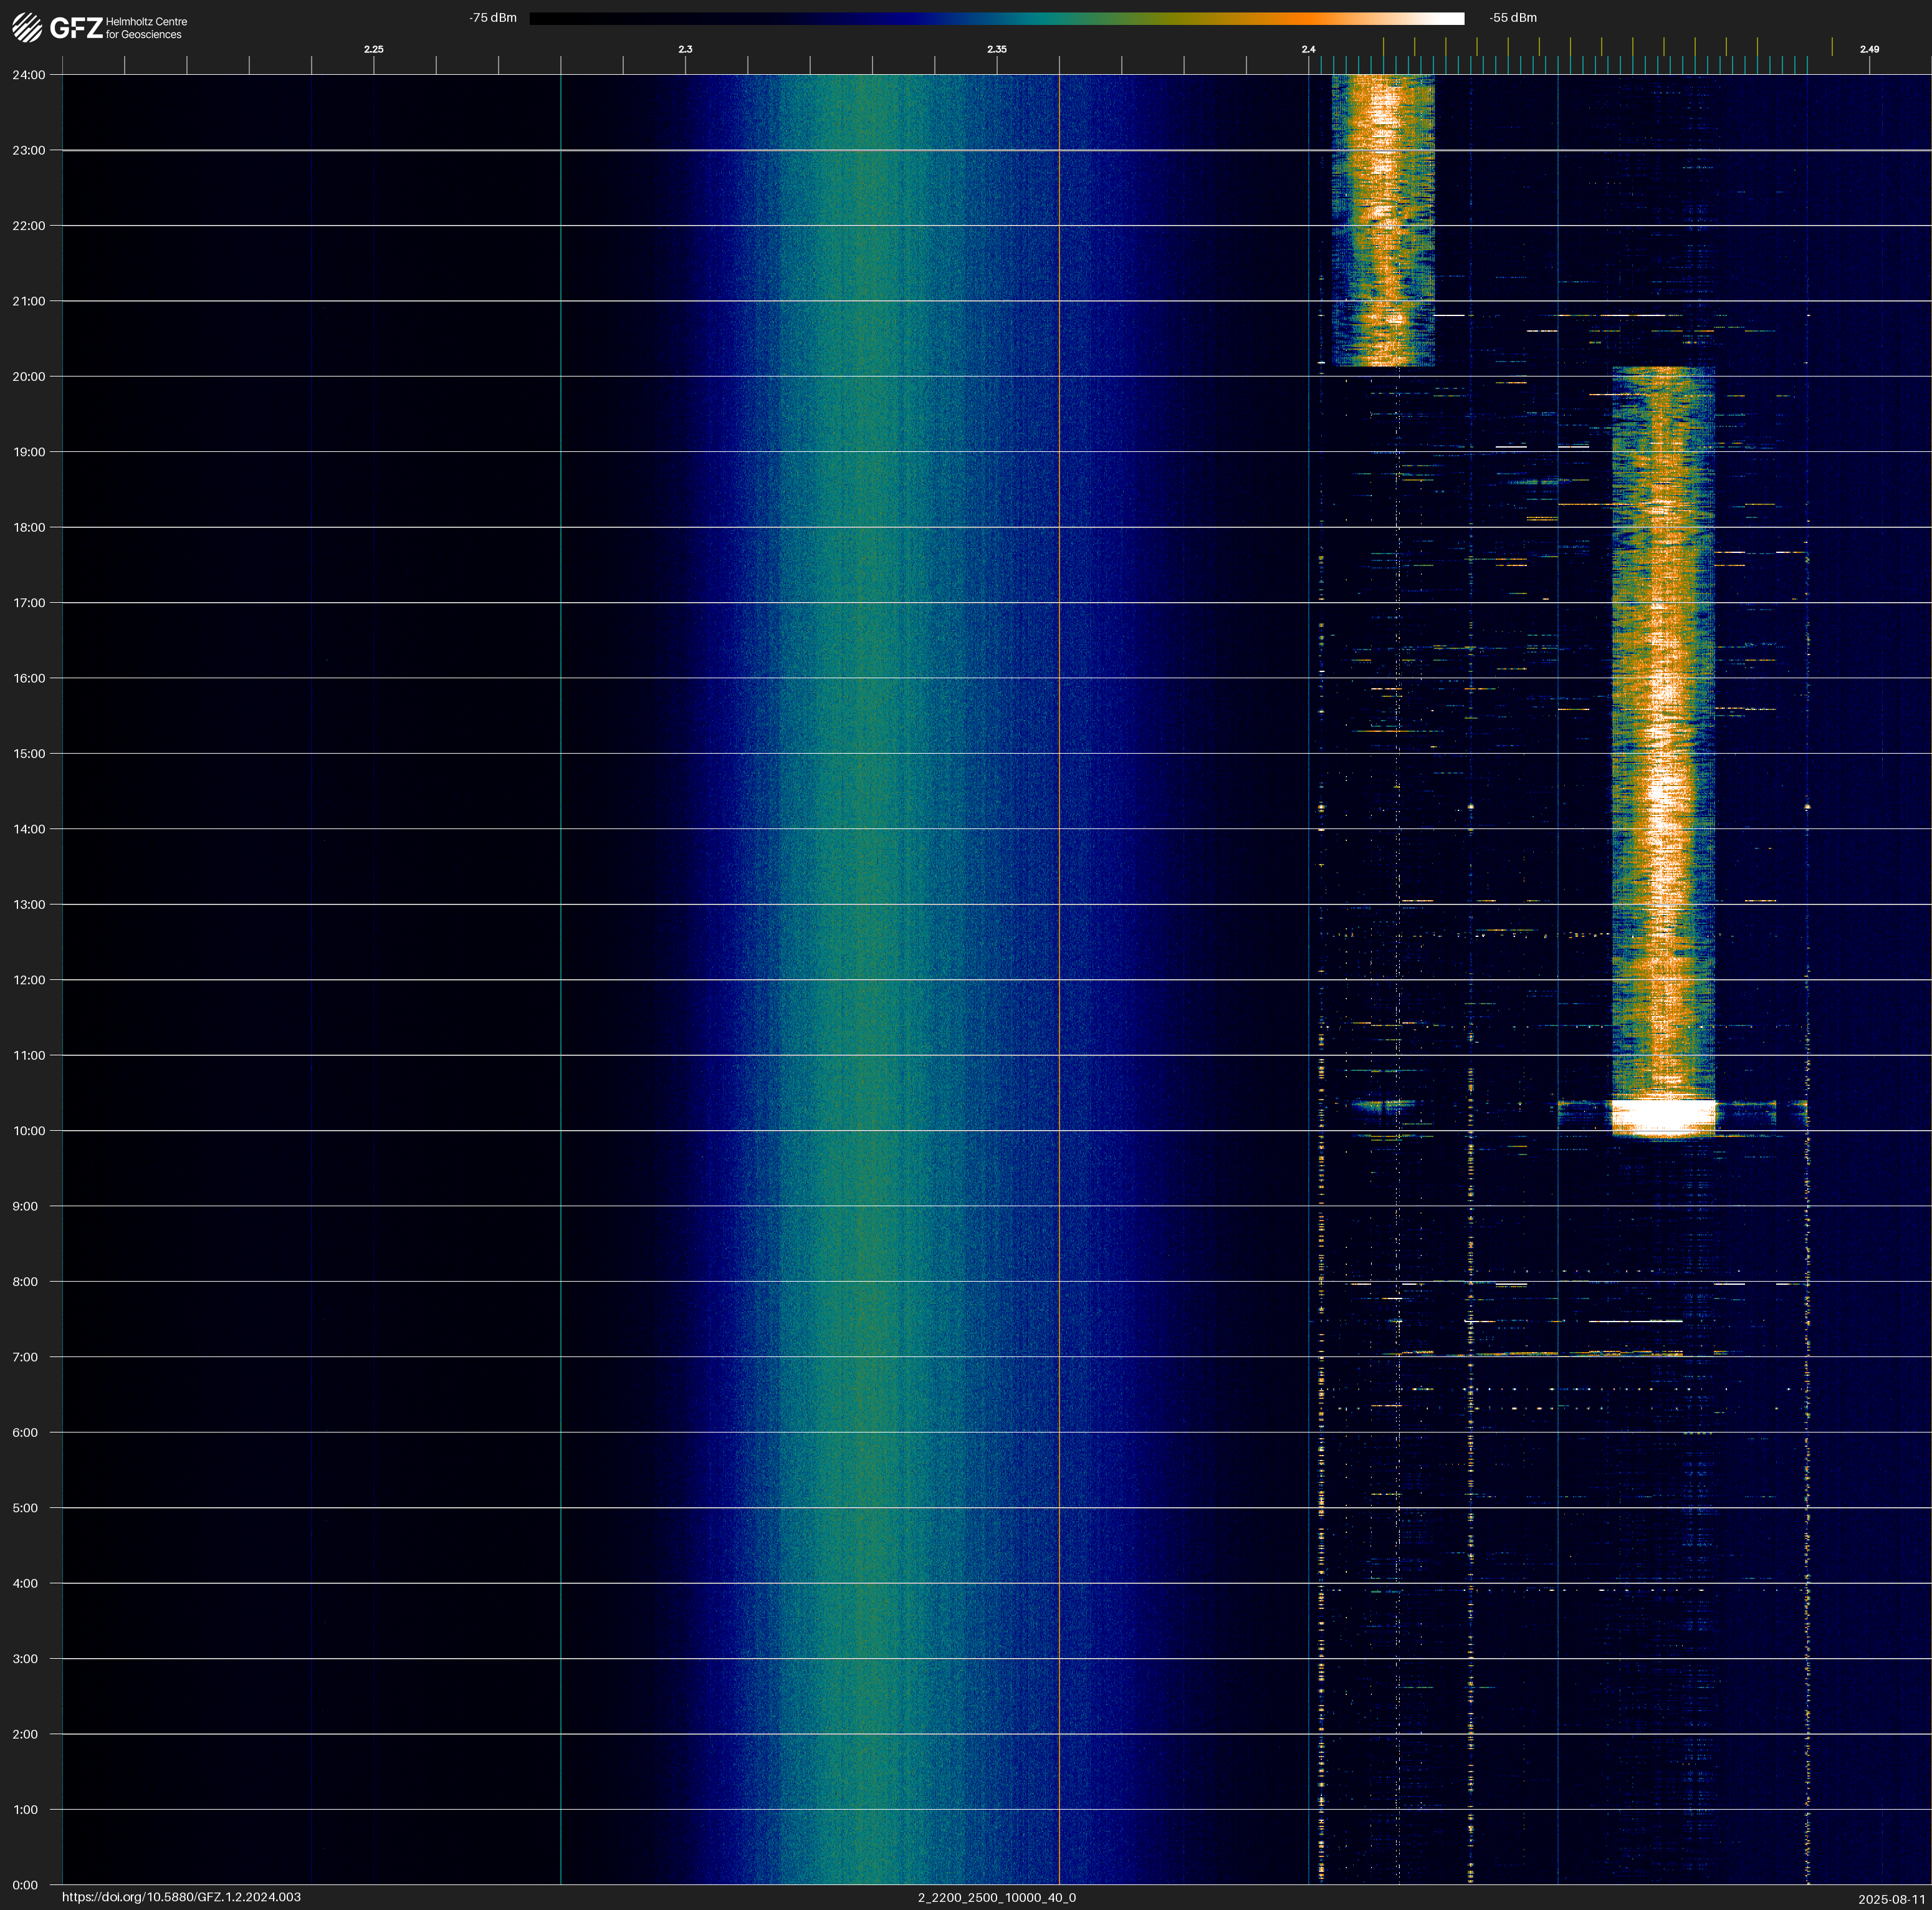Open the doi.org GFZ dataset link

click(181, 1897)
